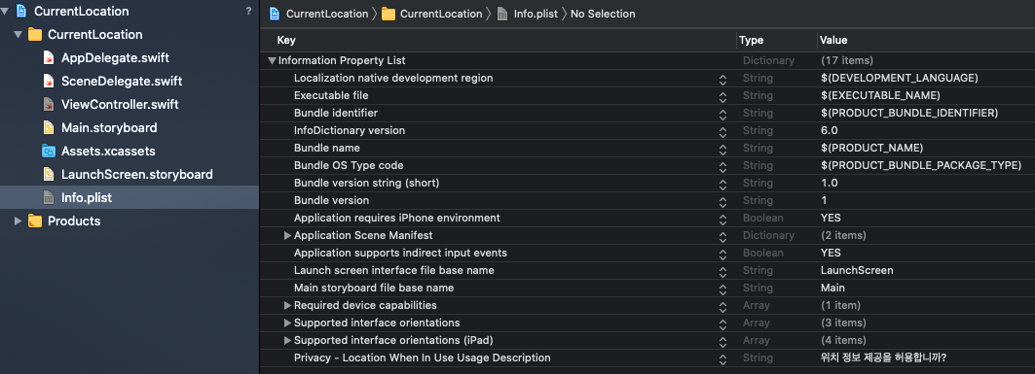Click the ViewController.swift file icon
The height and width of the screenshot is (374, 1035).
pyautogui.click(x=48, y=105)
